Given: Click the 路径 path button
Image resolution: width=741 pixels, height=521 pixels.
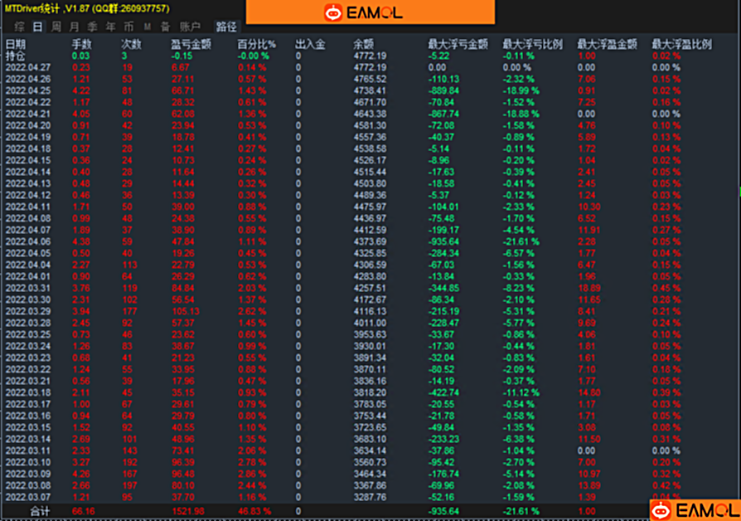Looking at the screenshot, I should pyautogui.click(x=226, y=27).
